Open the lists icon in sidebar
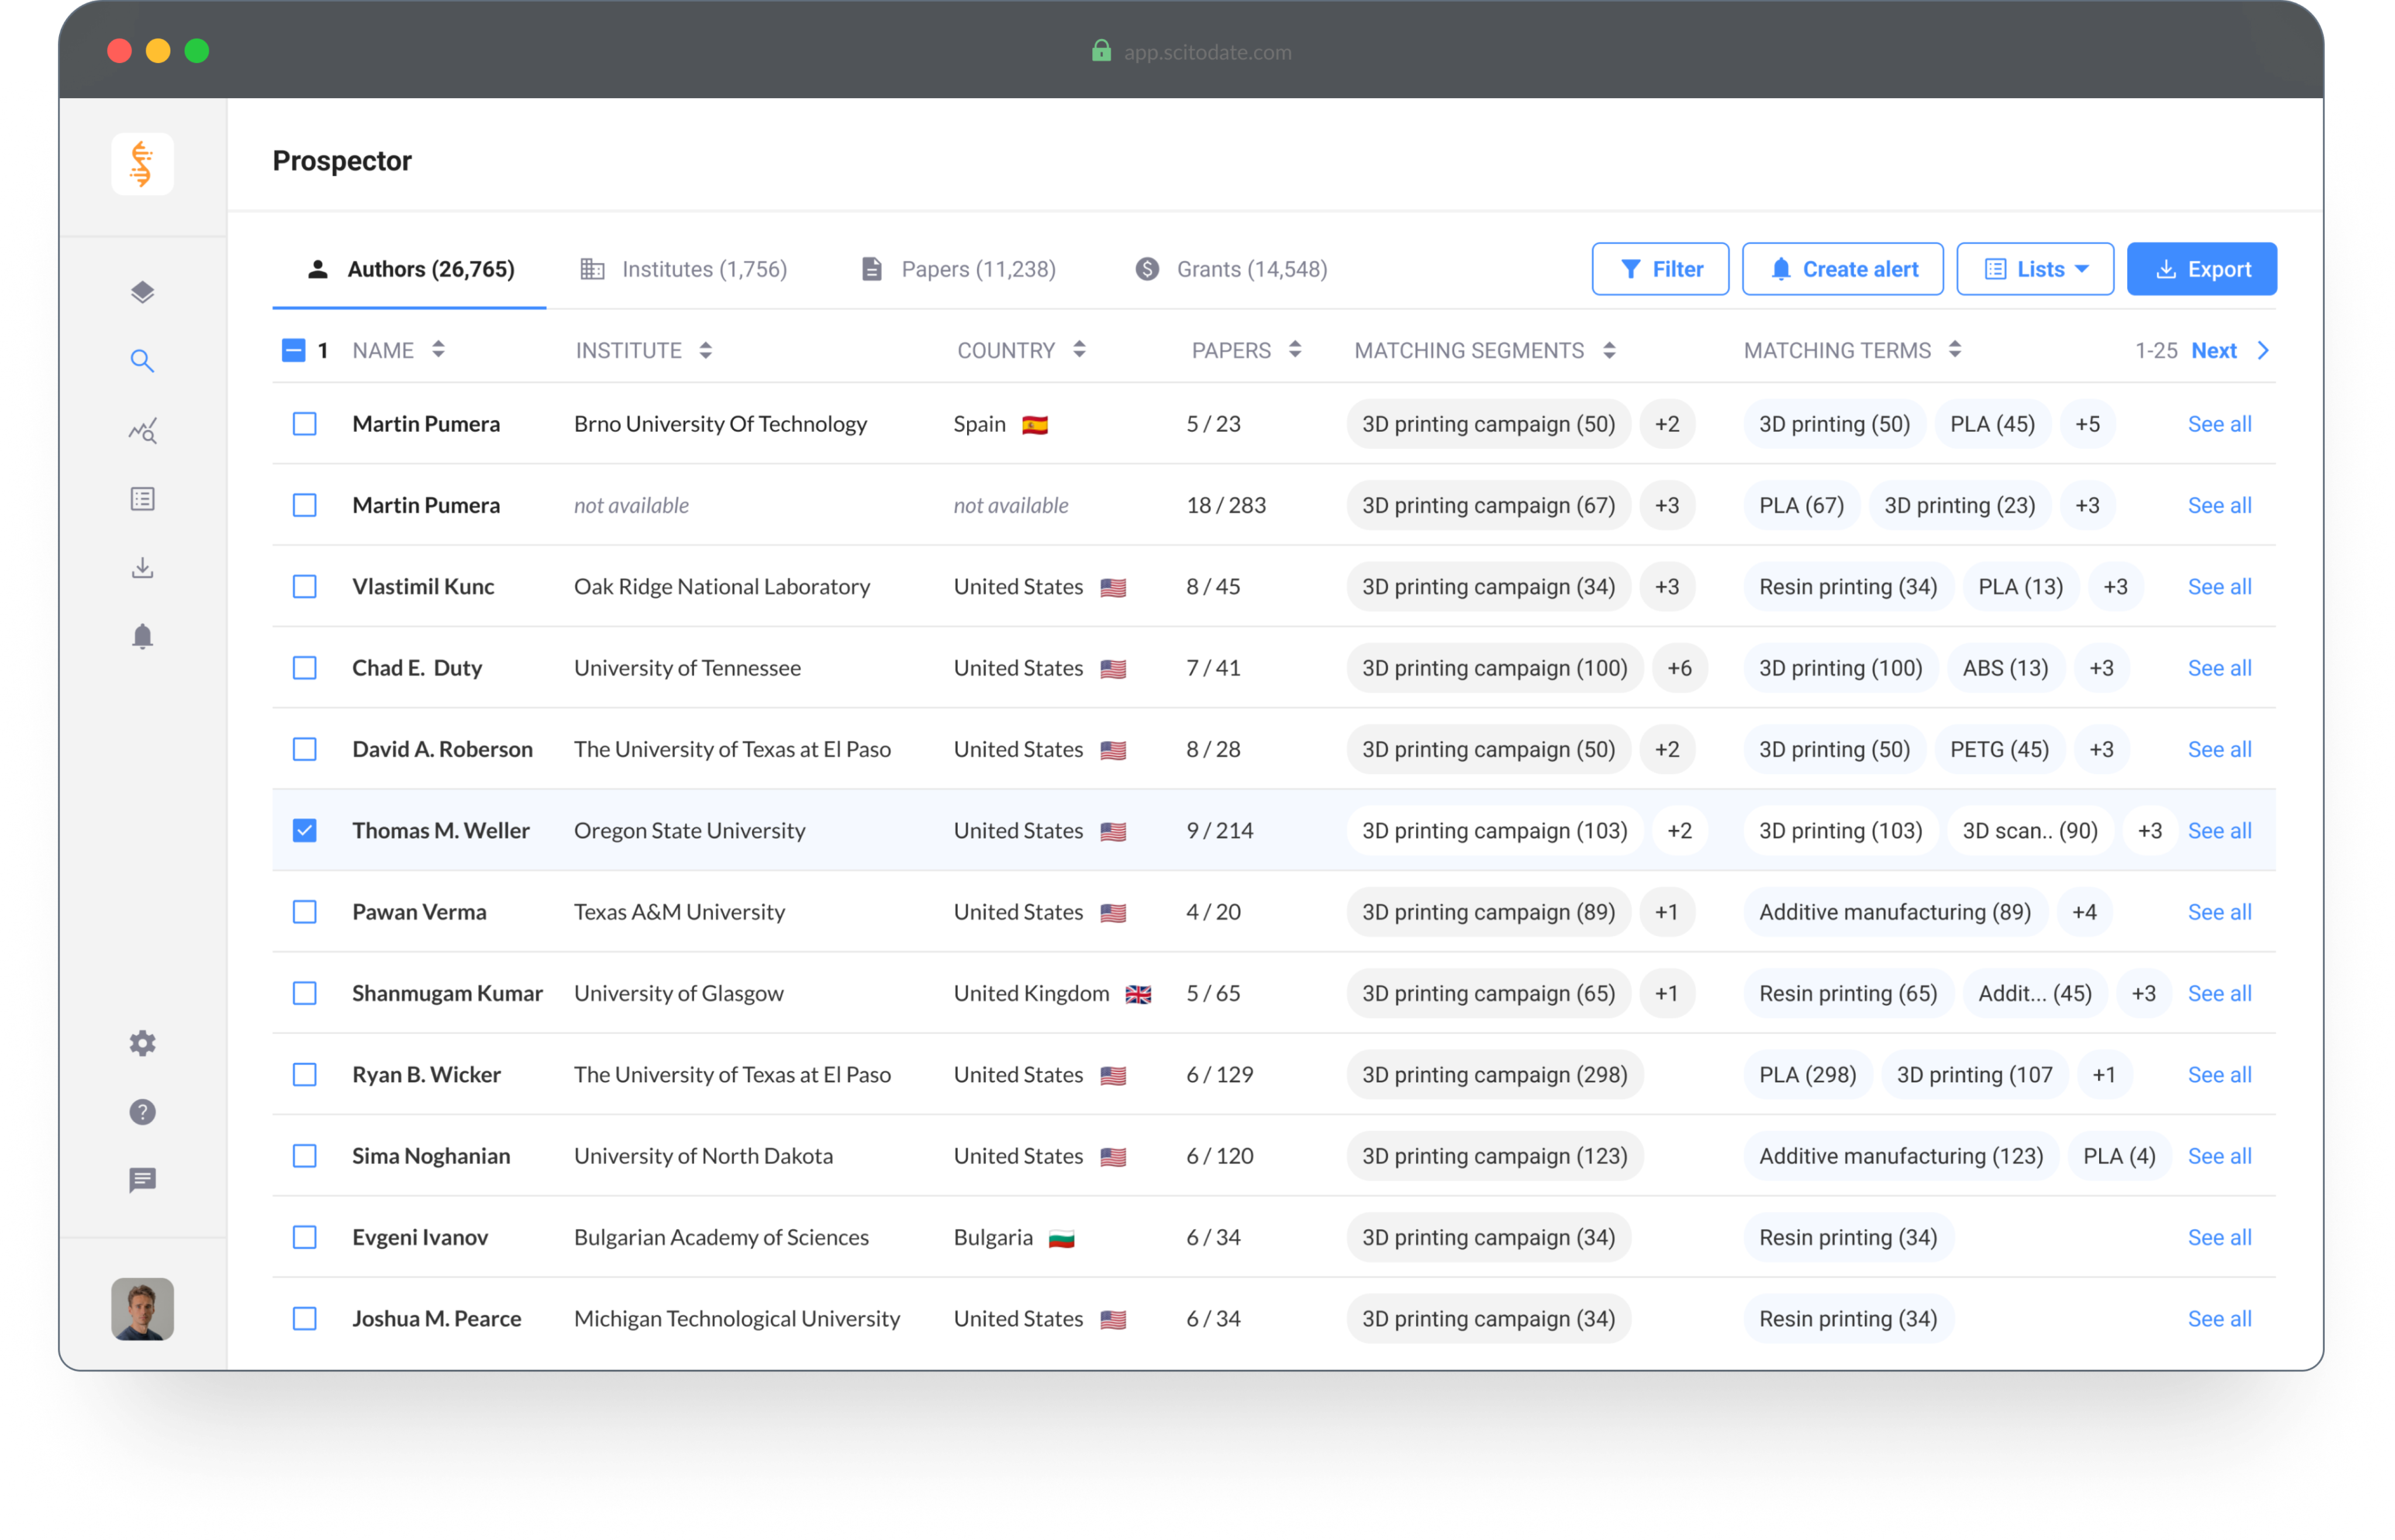The width and height of the screenshot is (2395, 1540). pyautogui.click(x=142, y=499)
